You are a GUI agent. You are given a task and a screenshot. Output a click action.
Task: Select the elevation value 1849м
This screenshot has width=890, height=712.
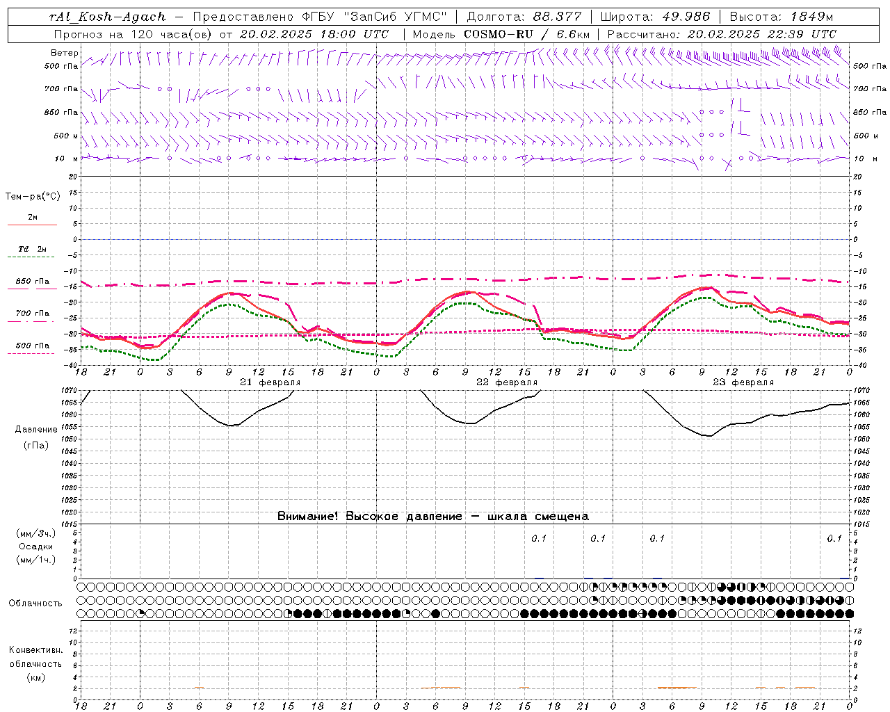tap(812, 17)
